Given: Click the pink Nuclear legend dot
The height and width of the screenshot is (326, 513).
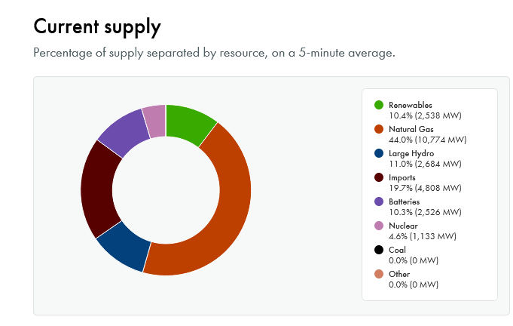Looking at the screenshot, I should (x=379, y=226).
